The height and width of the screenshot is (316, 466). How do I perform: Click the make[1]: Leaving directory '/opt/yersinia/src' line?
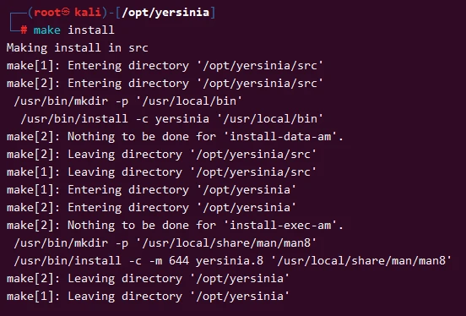point(161,172)
